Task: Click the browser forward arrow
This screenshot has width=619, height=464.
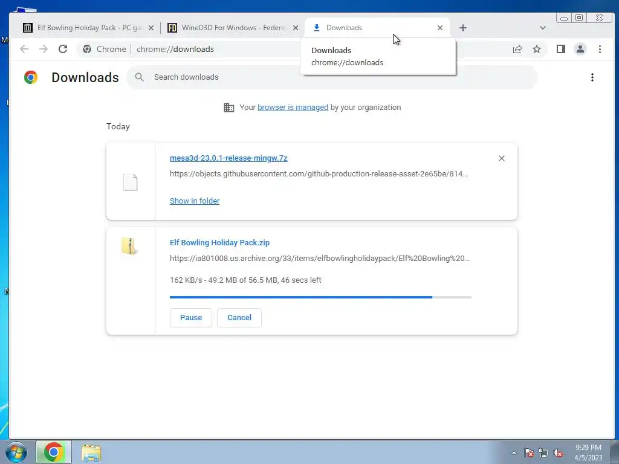Action: [44, 49]
